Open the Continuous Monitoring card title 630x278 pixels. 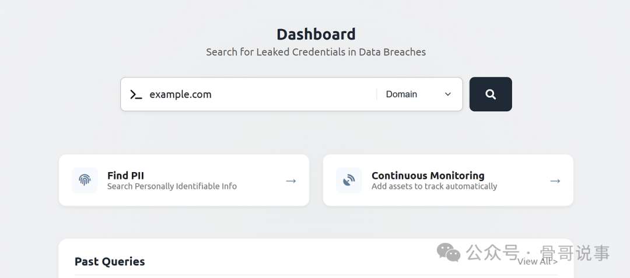pos(428,175)
